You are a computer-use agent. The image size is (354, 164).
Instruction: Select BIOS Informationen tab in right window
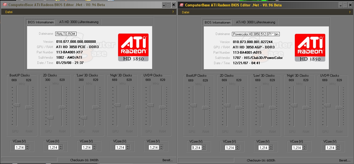tap(217, 23)
